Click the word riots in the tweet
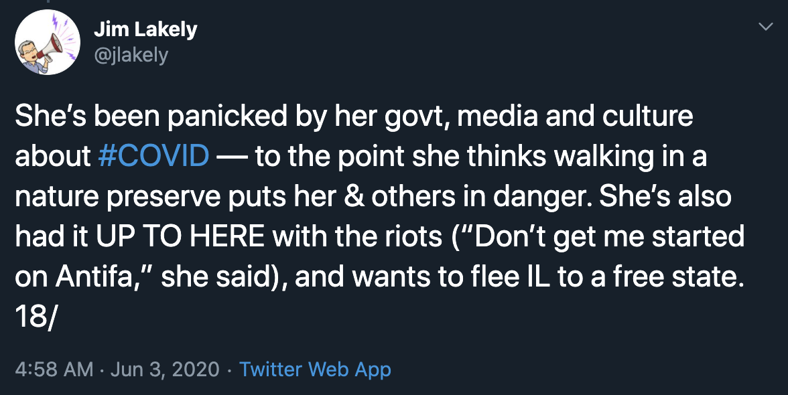The width and height of the screenshot is (788, 395). [411, 236]
